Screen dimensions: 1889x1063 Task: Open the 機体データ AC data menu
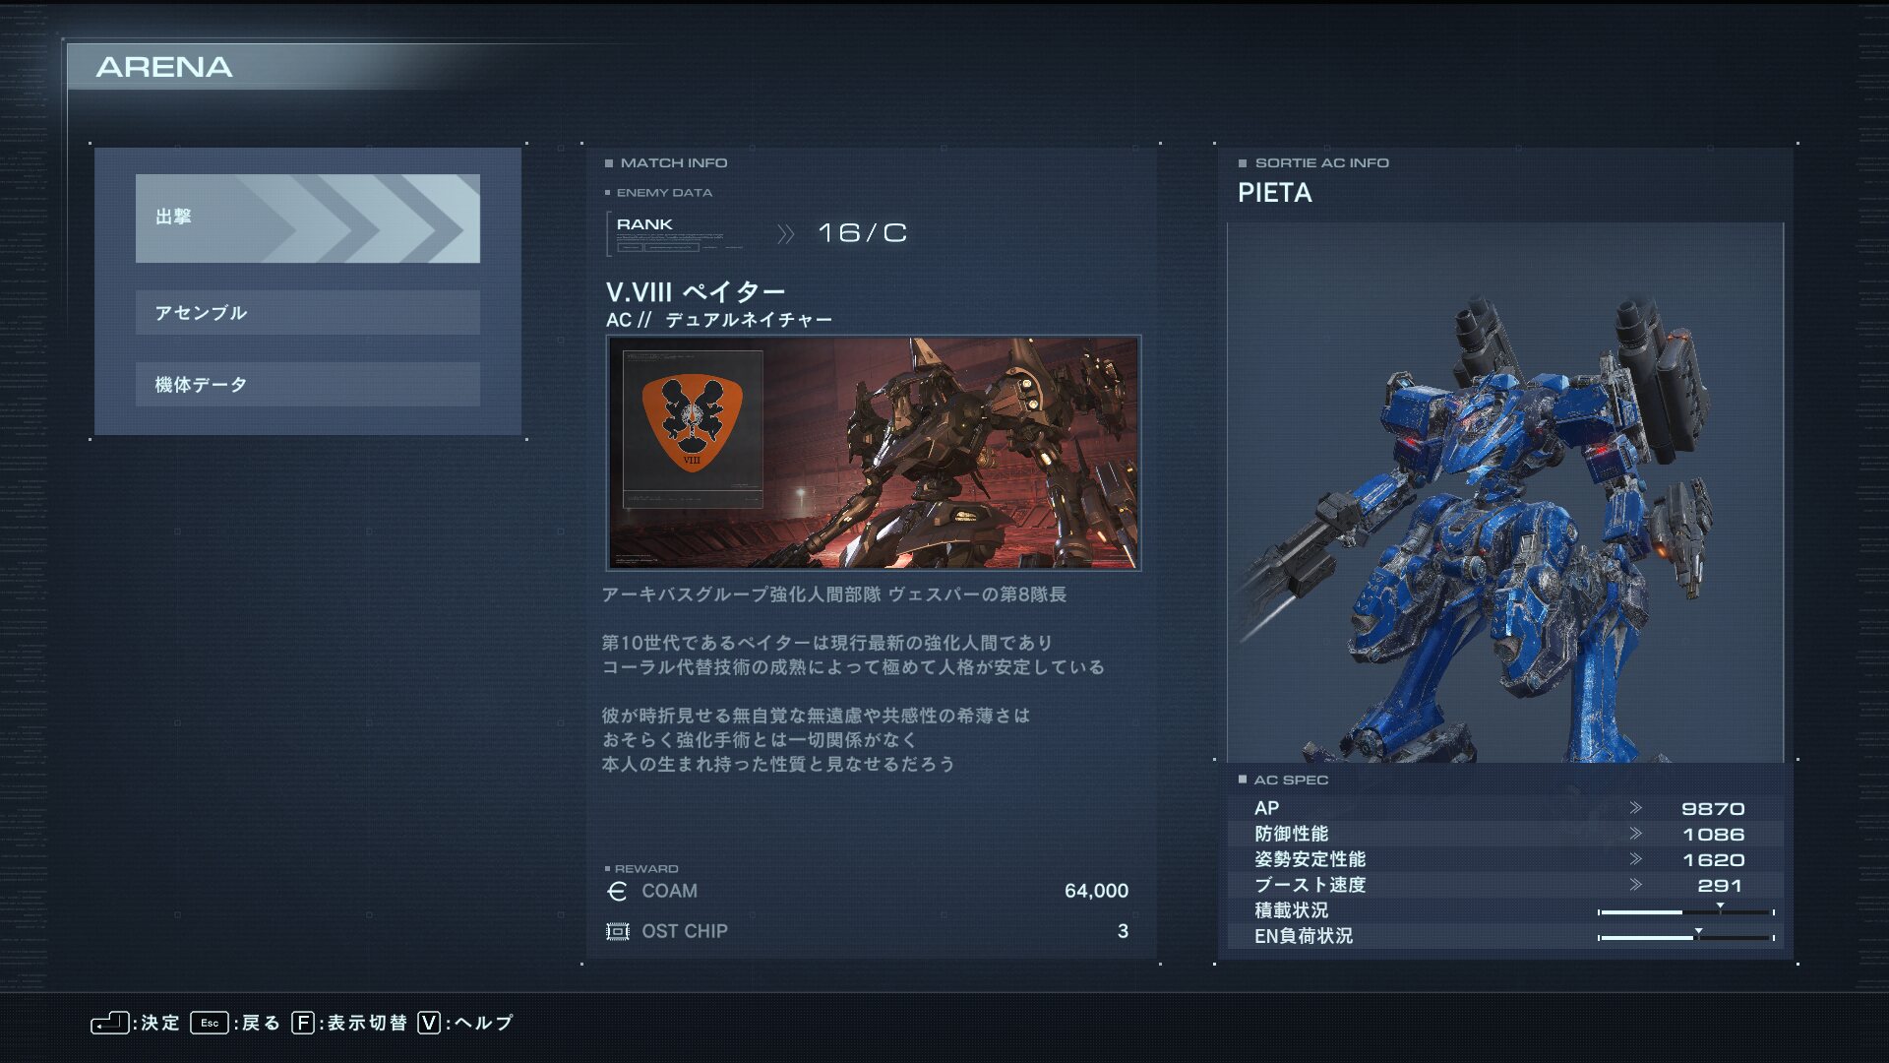[307, 385]
